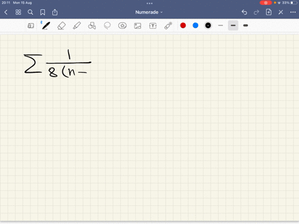299x224 pixels.
Task: Select the Text box tool
Action: click(153, 26)
